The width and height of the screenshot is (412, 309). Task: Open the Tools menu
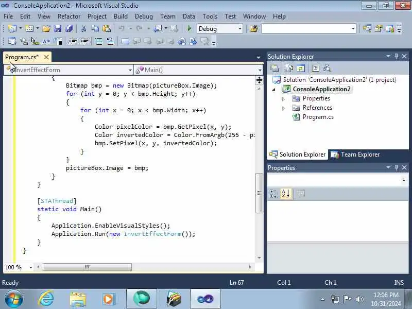(210, 16)
